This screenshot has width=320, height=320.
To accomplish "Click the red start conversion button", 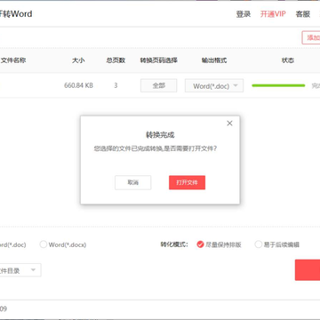I will [x=308, y=269].
